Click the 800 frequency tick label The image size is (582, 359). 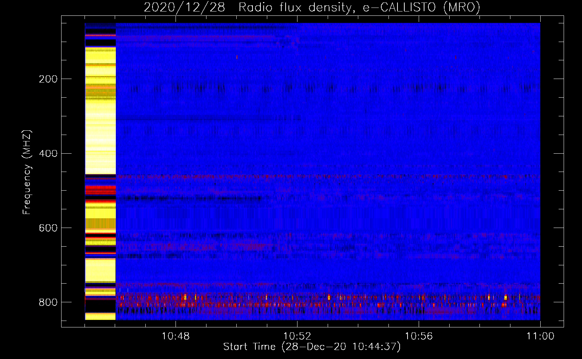48,302
